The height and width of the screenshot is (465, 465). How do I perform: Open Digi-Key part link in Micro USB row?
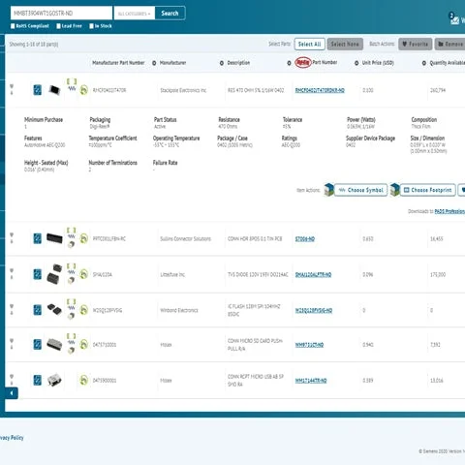pos(311,381)
